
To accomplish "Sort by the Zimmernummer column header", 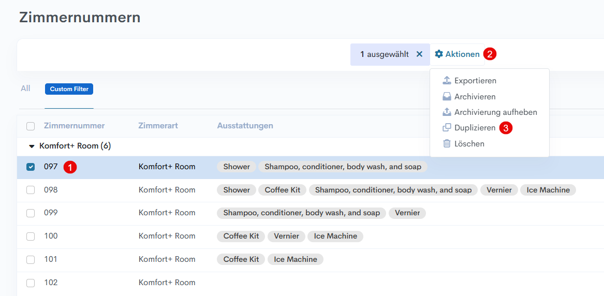I will [x=74, y=126].
